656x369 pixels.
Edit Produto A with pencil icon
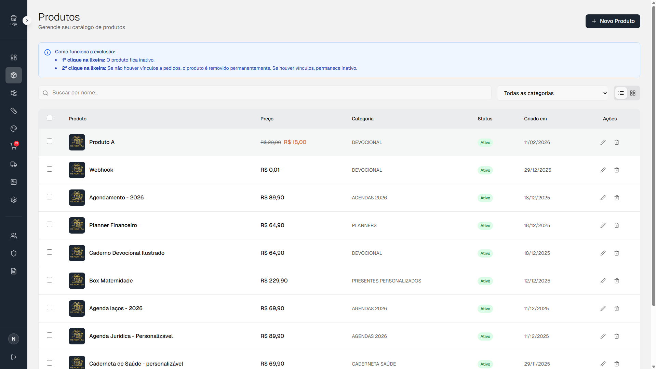coord(603,142)
